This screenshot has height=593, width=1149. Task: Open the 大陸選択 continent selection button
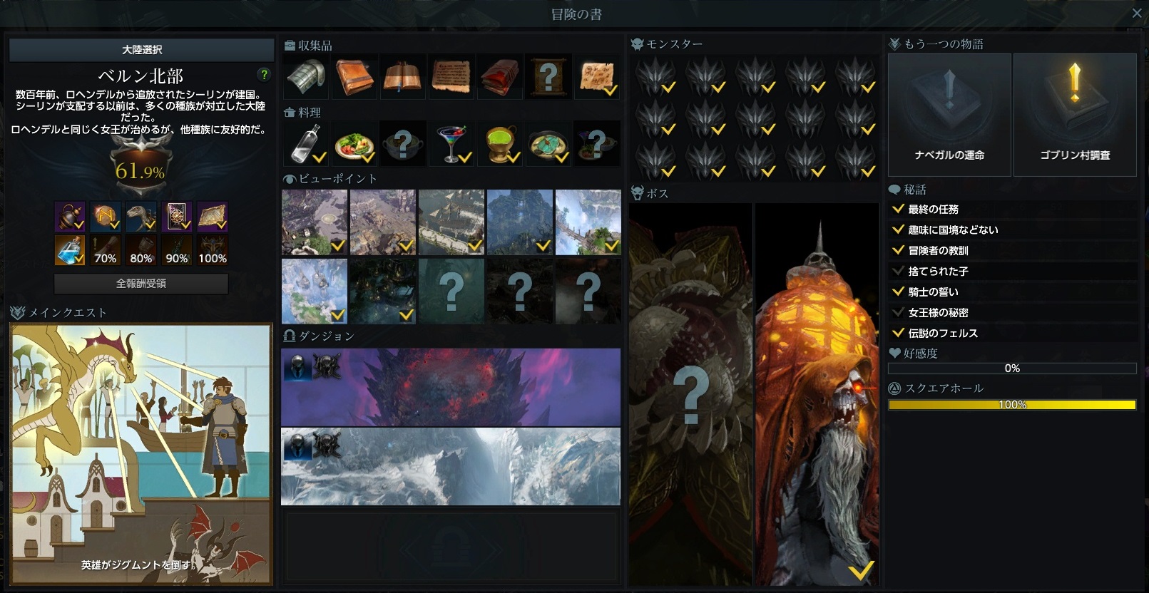point(141,50)
